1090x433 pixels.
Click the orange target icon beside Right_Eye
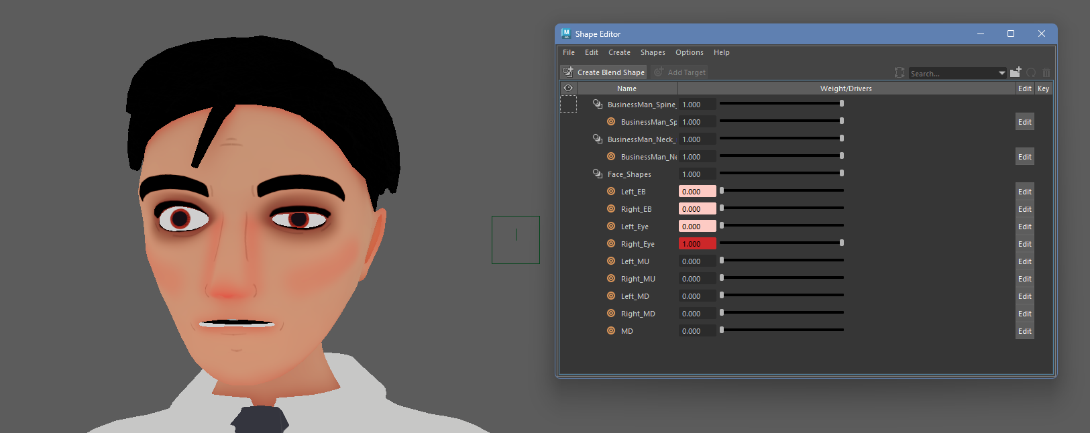point(611,243)
